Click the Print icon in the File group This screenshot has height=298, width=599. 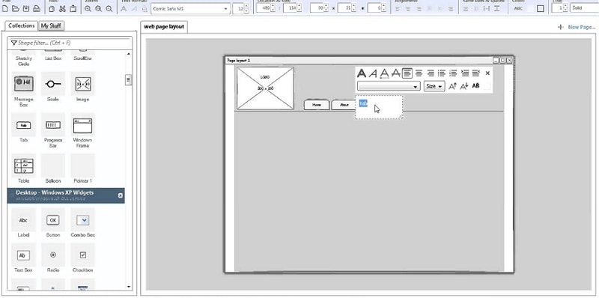36,8
